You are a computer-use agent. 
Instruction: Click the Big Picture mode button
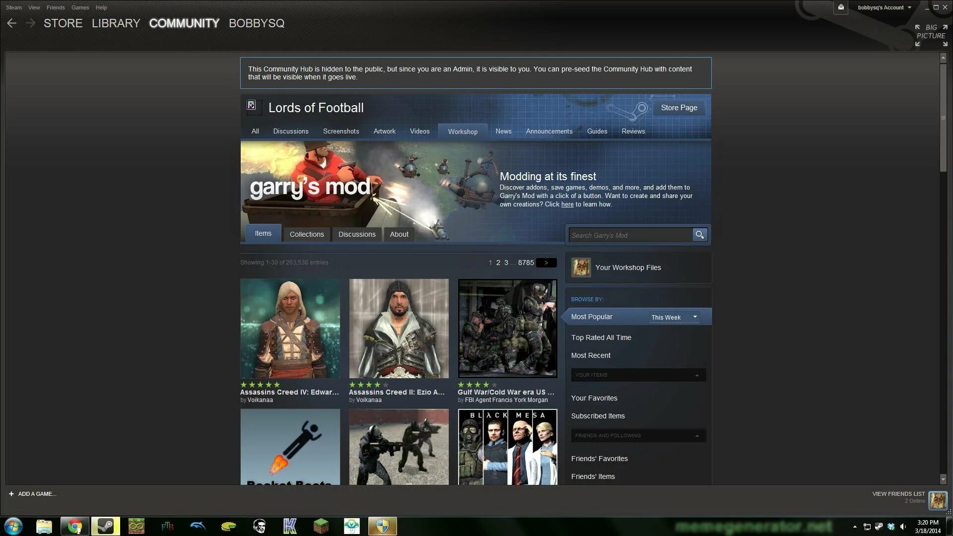pos(931,32)
